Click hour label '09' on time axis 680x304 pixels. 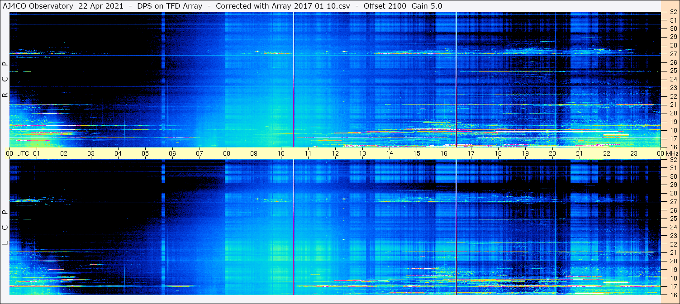(254, 153)
